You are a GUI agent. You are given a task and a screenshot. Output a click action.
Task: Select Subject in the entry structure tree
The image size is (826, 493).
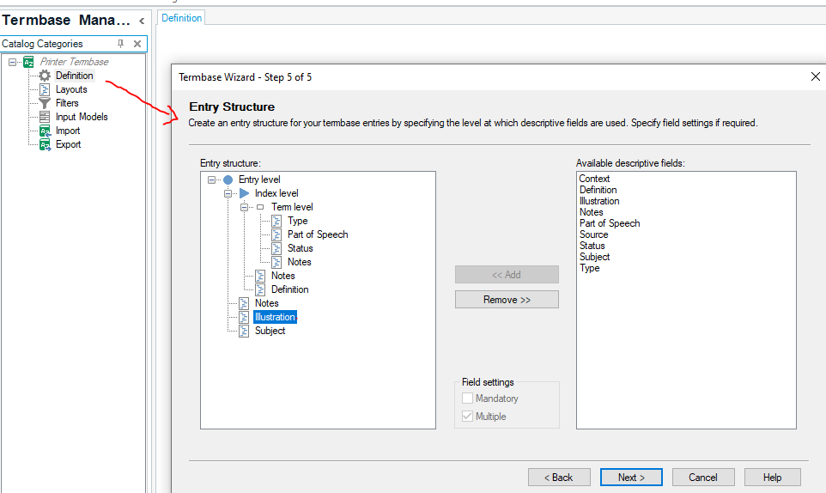pyautogui.click(x=270, y=331)
